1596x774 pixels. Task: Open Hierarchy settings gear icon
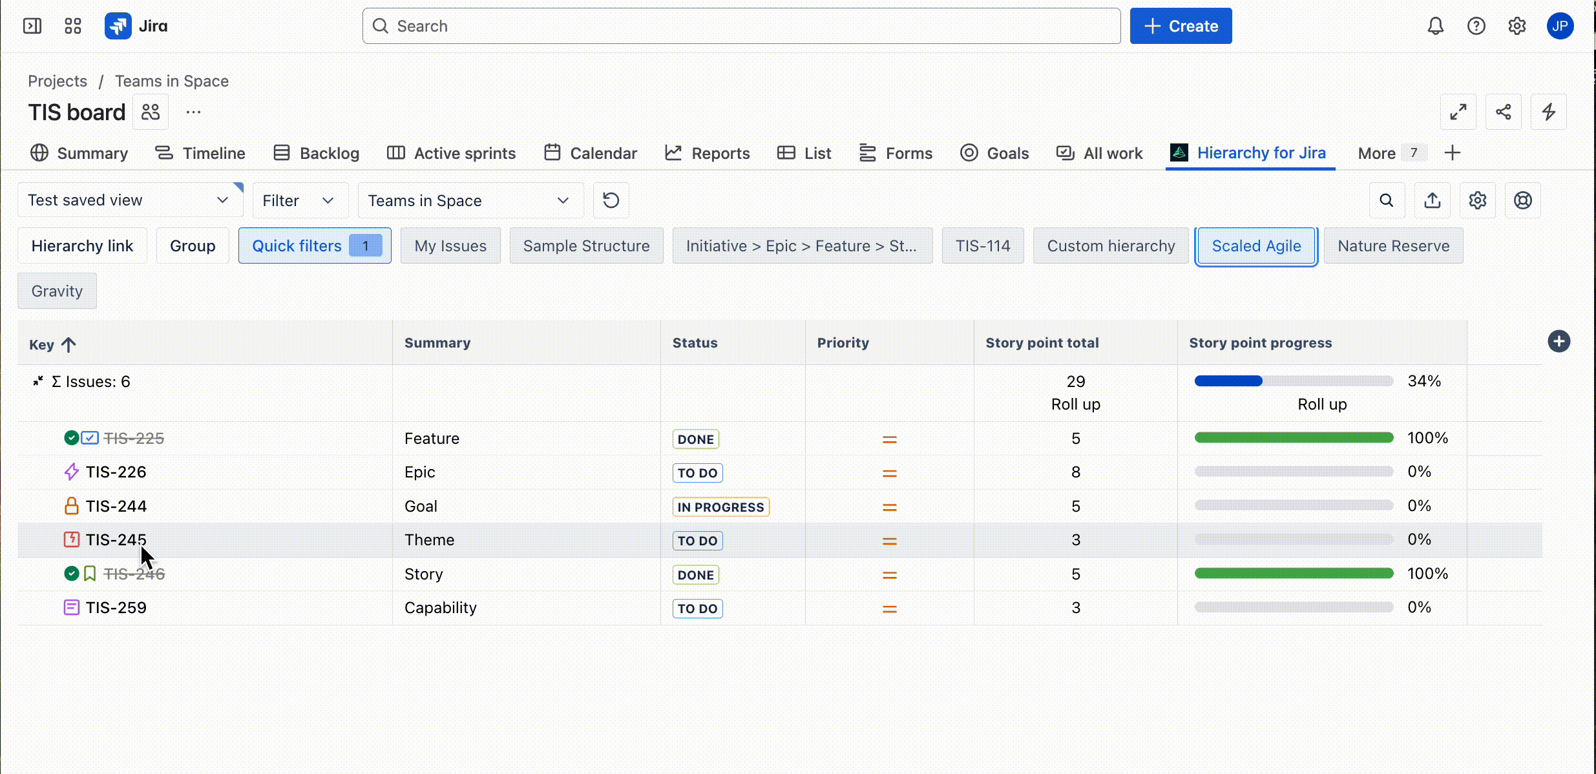coord(1478,200)
